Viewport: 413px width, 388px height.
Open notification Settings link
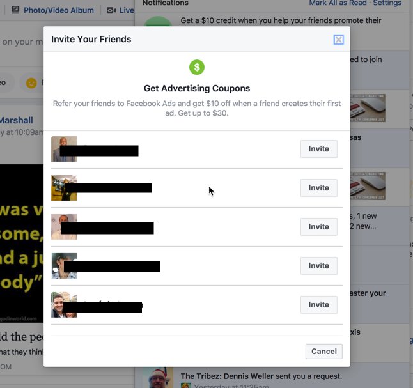tap(387, 3)
